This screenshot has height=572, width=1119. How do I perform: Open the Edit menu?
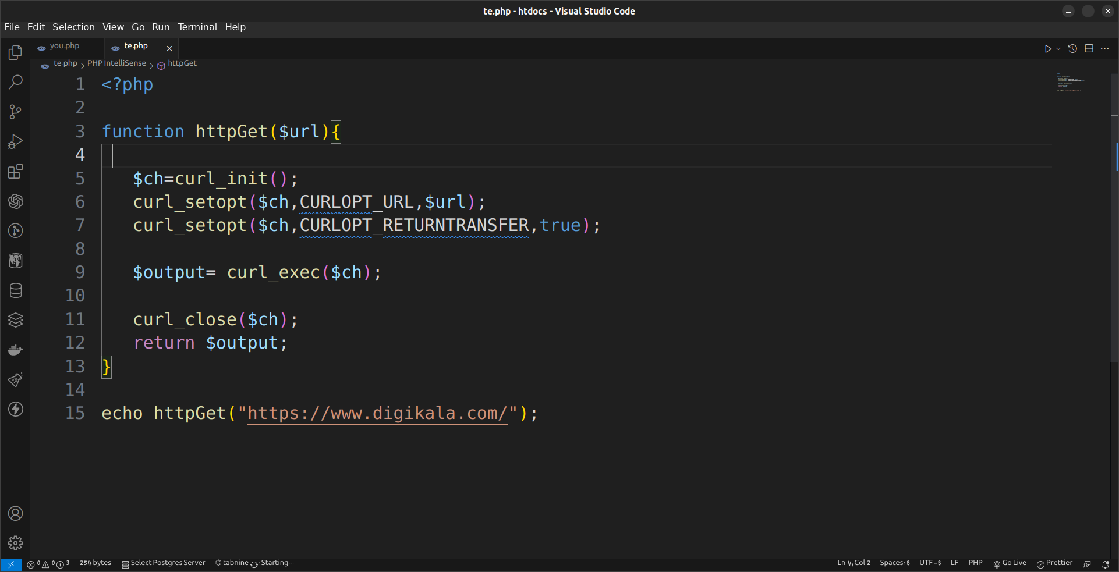pos(36,27)
